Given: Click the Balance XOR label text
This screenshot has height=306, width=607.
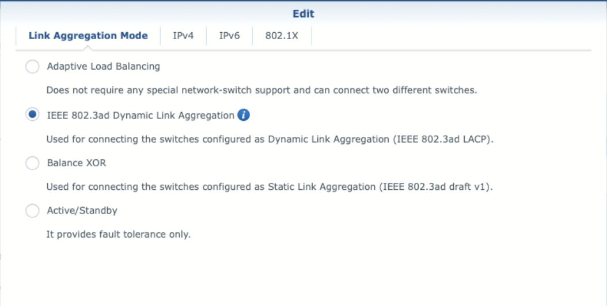Looking at the screenshot, I should (x=77, y=163).
